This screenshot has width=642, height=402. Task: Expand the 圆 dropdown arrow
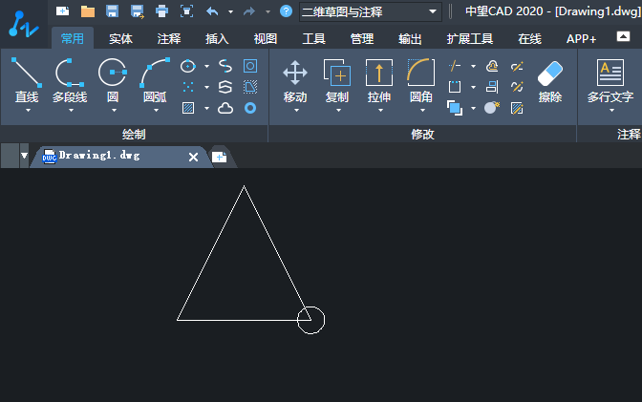pyautogui.click(x=114, y=110)
